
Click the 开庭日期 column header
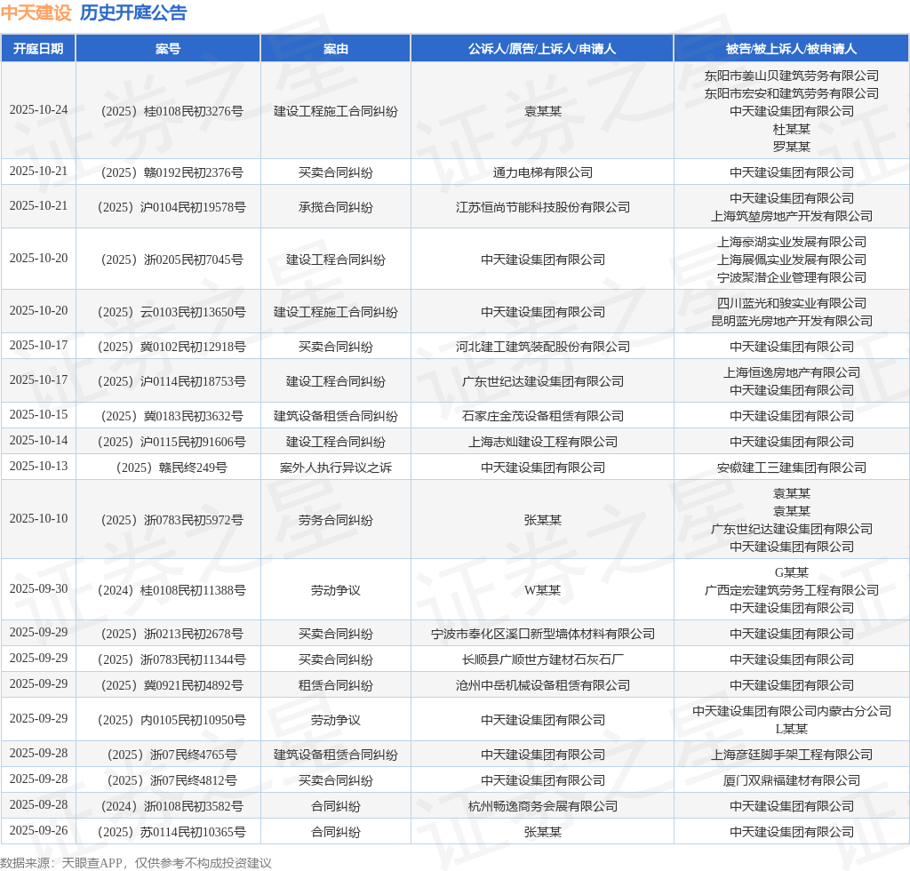pyautogui.click(x=38, y=49)
